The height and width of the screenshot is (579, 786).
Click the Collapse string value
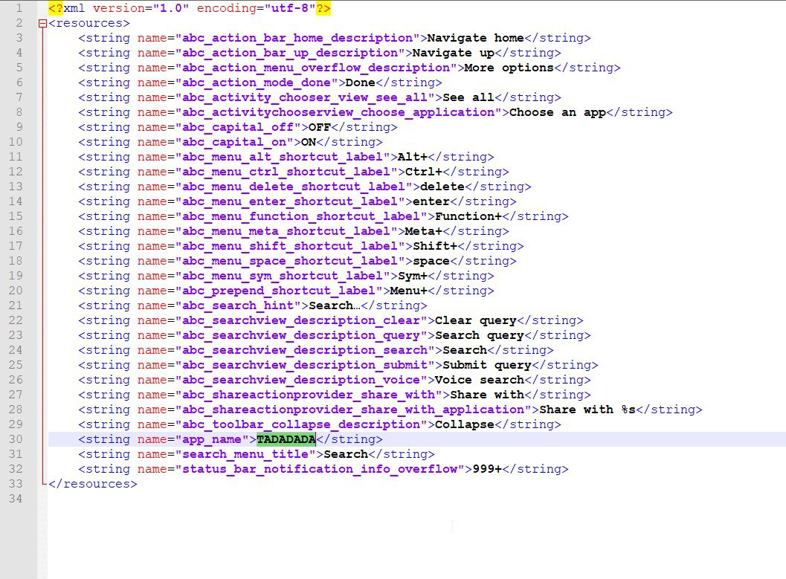[464, 424]
